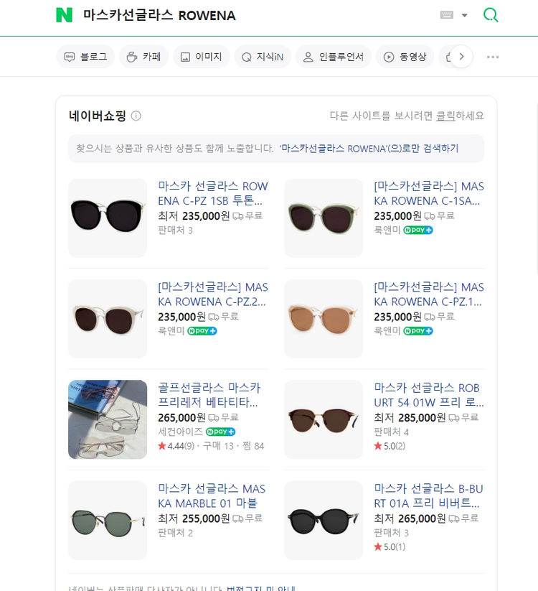
Task: Open green-lens MASKA MARBLE 01 thumbnail
Action: (108, 520)
